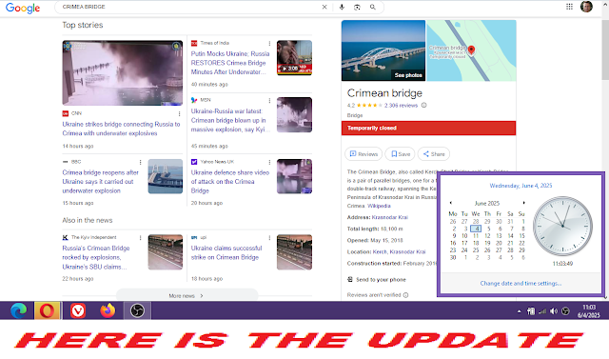Open Change date and time settings
609x359 pixels.
click(521, 284)
